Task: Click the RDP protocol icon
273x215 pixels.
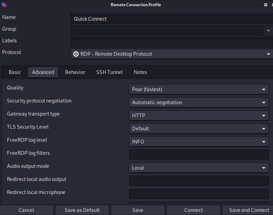Action: coord(76,54)
